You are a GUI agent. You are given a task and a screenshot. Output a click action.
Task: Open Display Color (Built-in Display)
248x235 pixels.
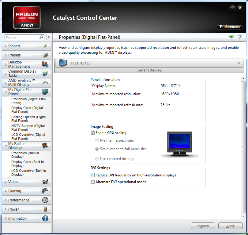point(28,164)
